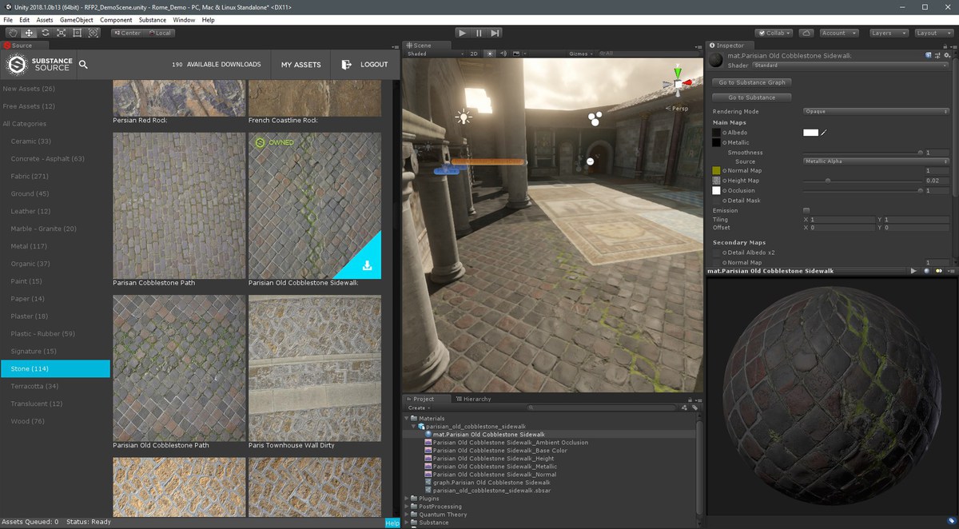Collapse the Materials folder
The image size is (959, 529).
(407, 418)
